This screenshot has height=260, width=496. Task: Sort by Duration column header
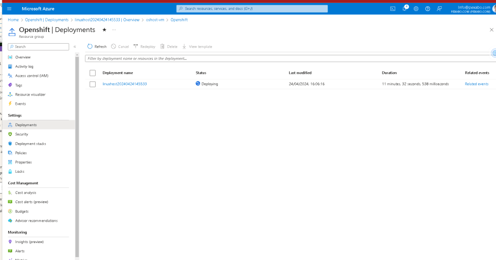pyautogui.click(x=389, y=73)
